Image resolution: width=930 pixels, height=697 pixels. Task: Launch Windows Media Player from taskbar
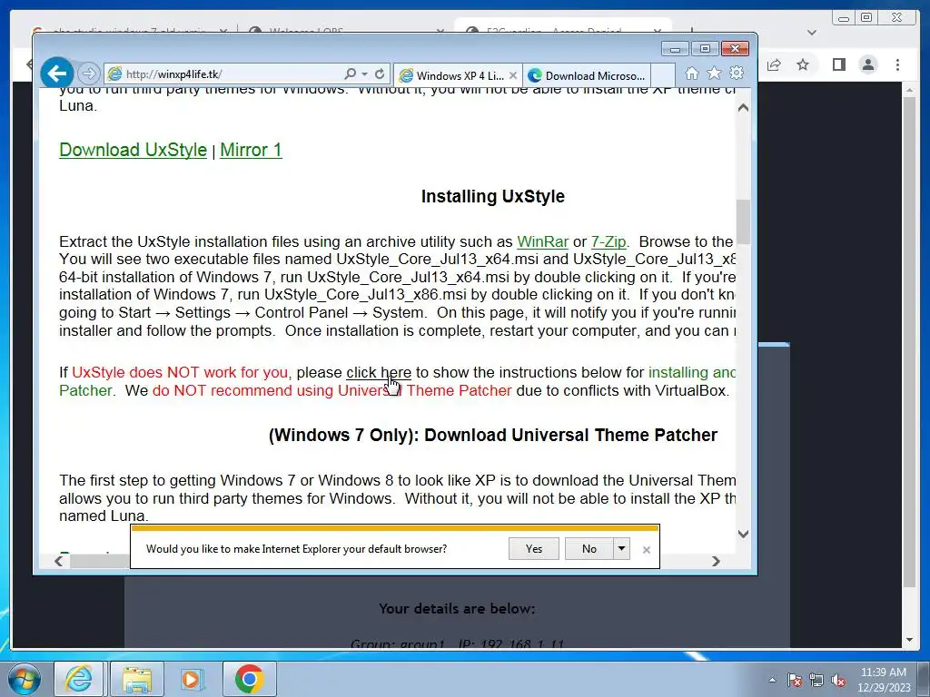click(192, 679)
